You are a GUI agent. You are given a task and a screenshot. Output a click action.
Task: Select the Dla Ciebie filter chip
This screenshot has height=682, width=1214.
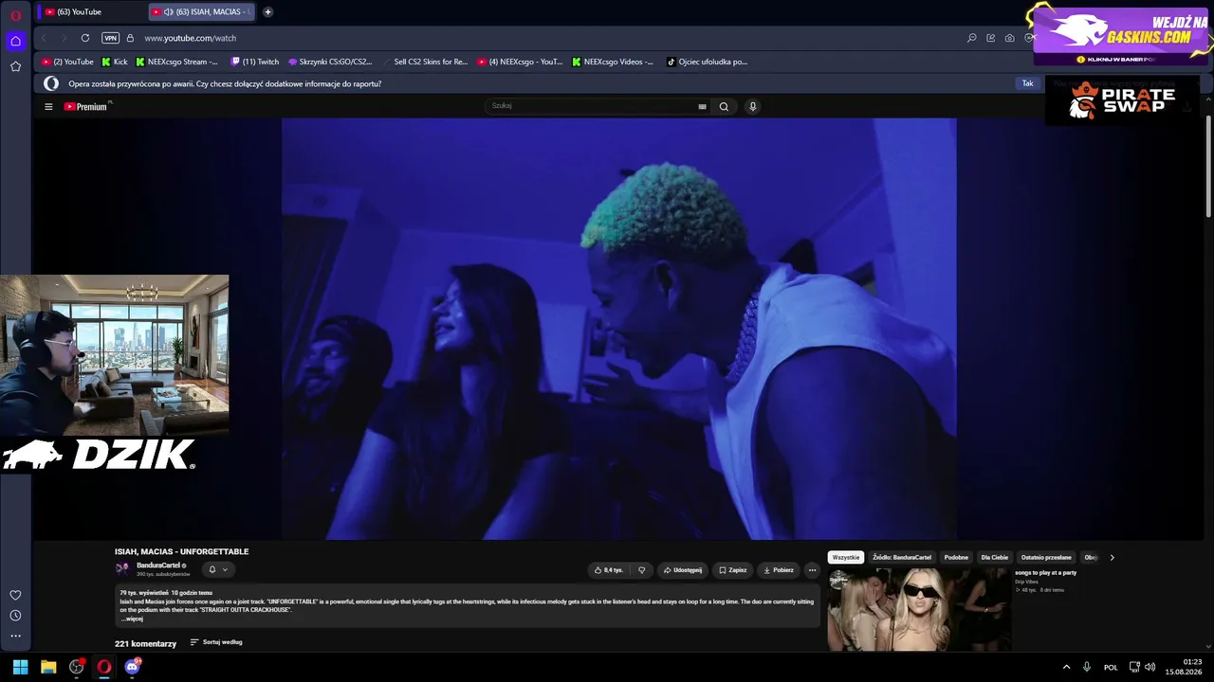994,557
